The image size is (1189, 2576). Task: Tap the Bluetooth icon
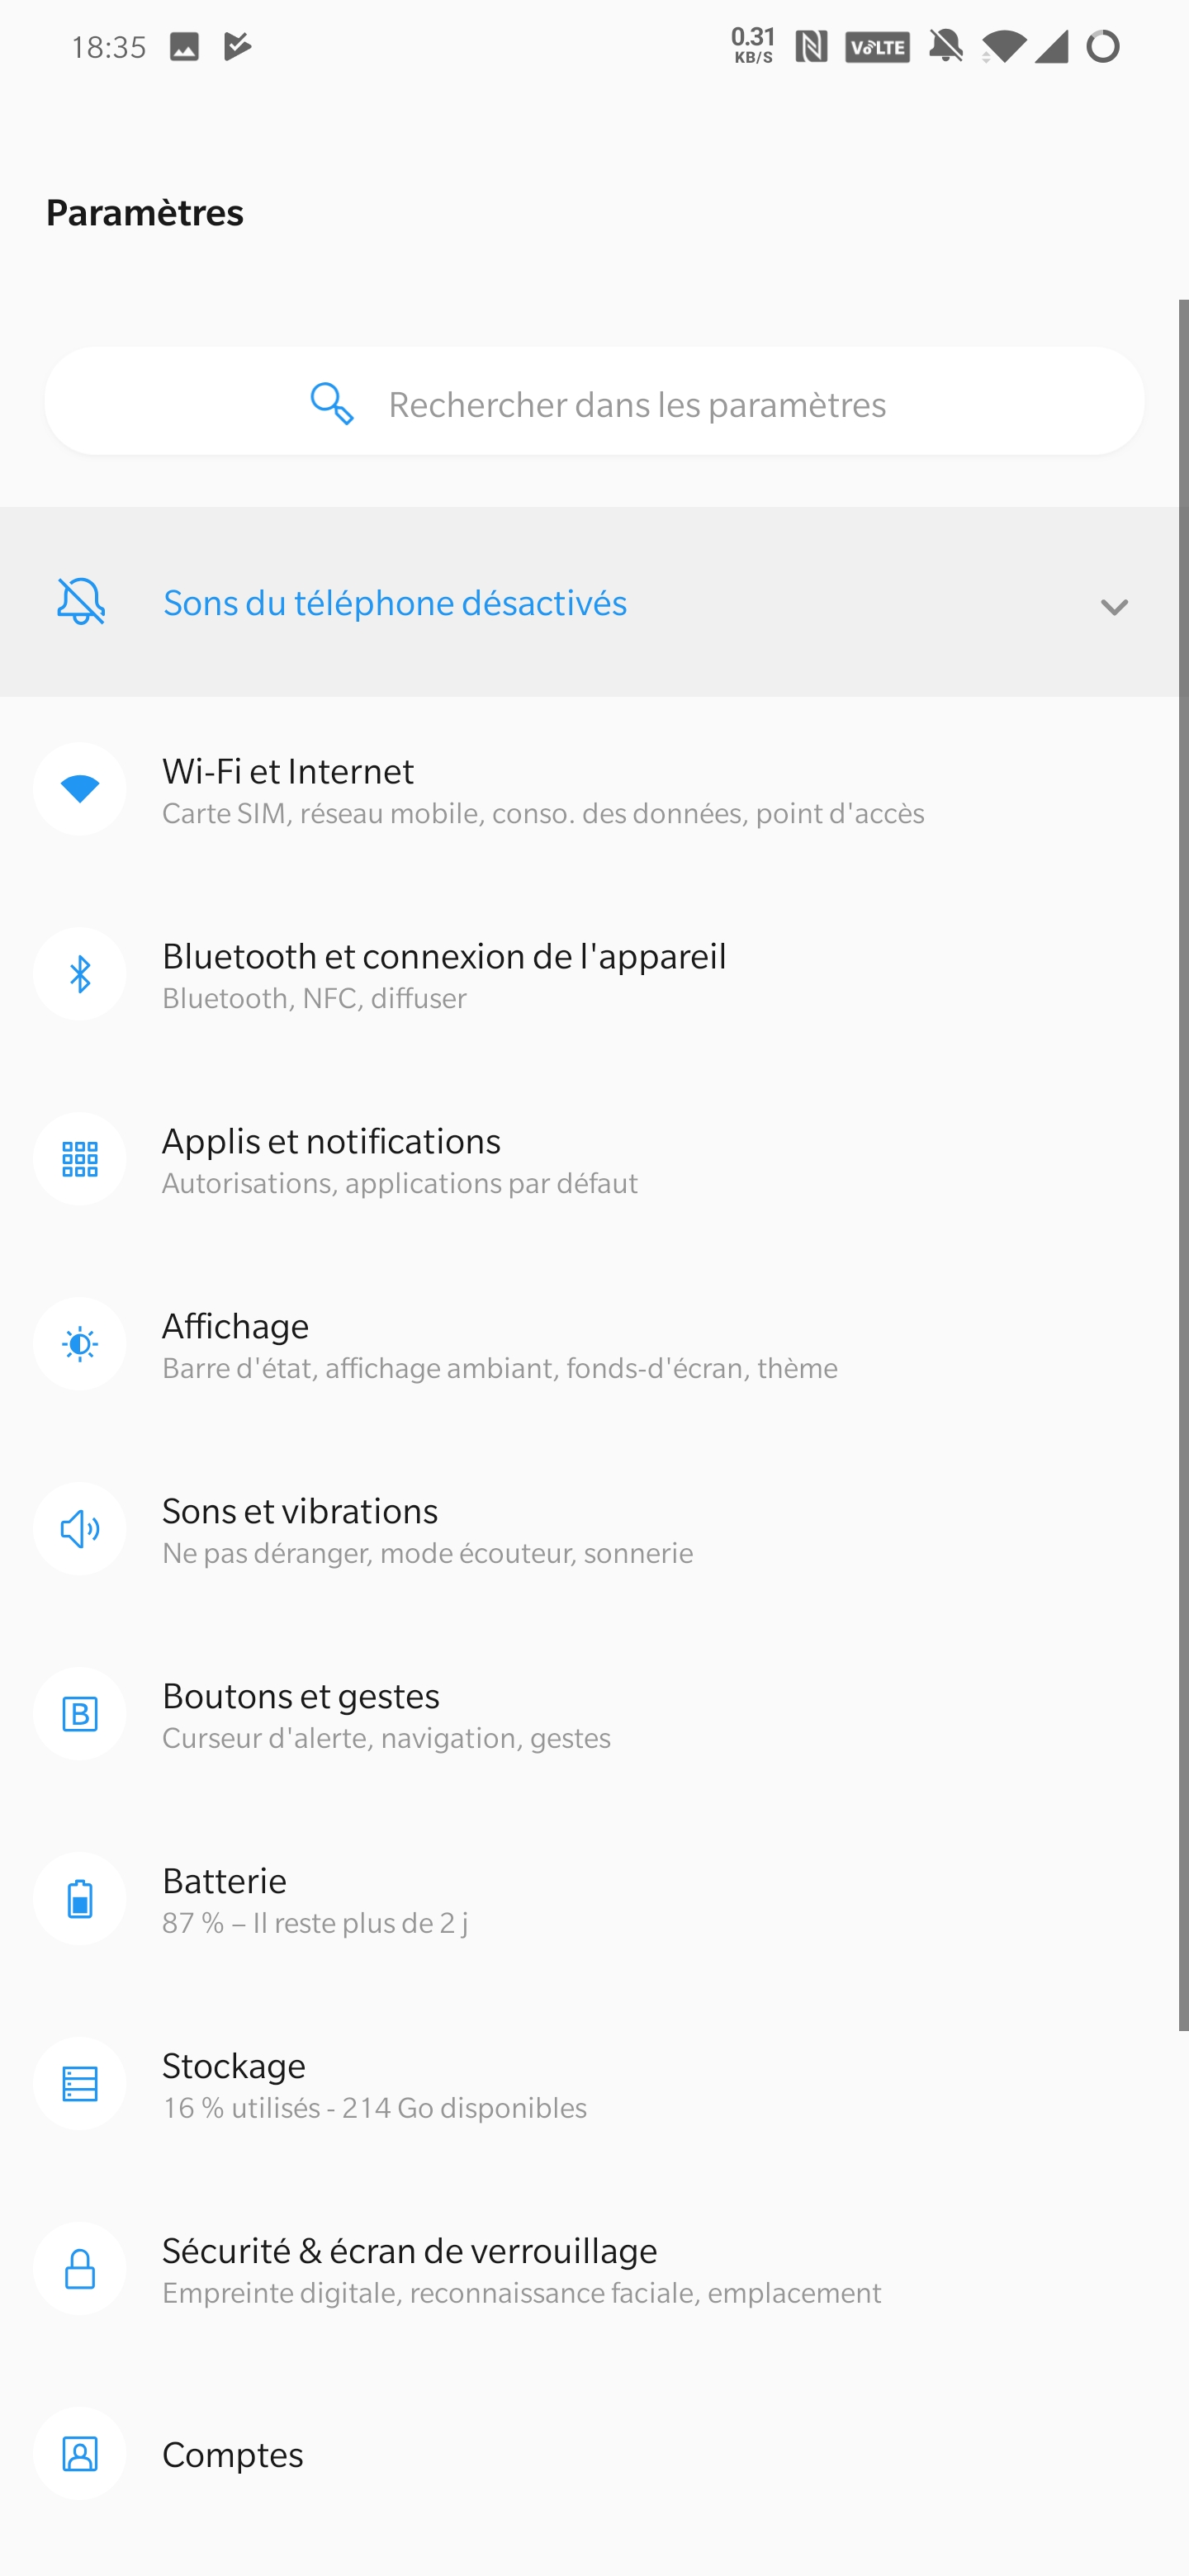80,974
